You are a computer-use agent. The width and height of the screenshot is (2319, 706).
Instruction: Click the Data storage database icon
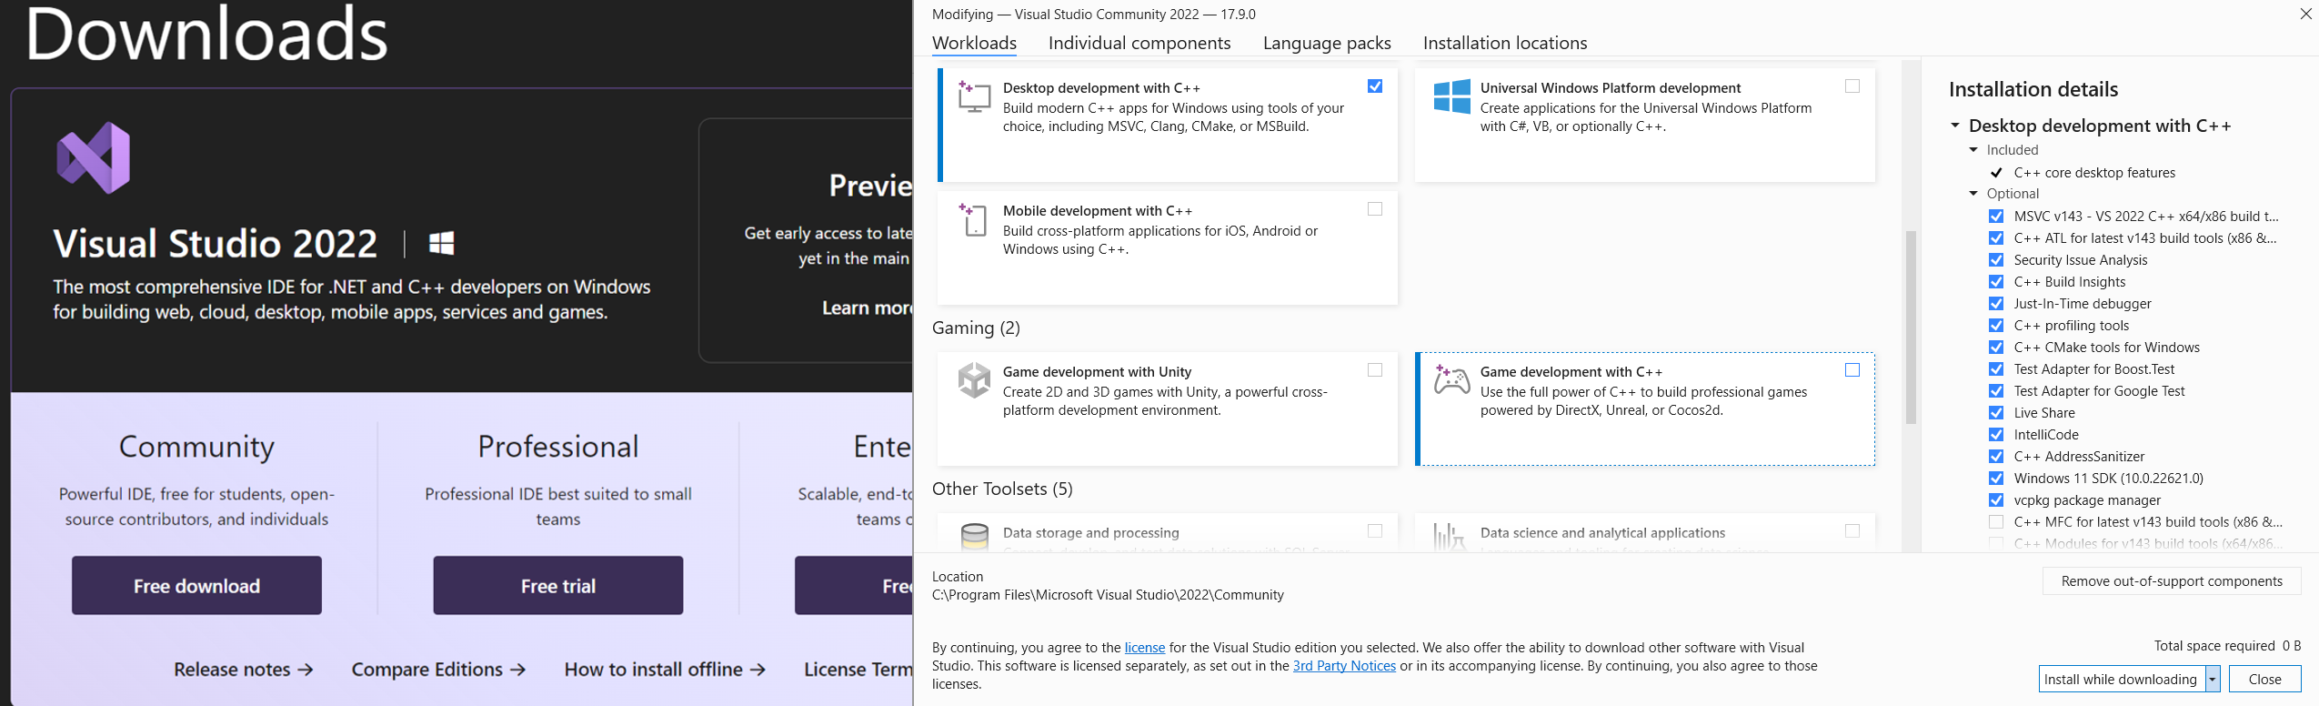click(974, 537)
